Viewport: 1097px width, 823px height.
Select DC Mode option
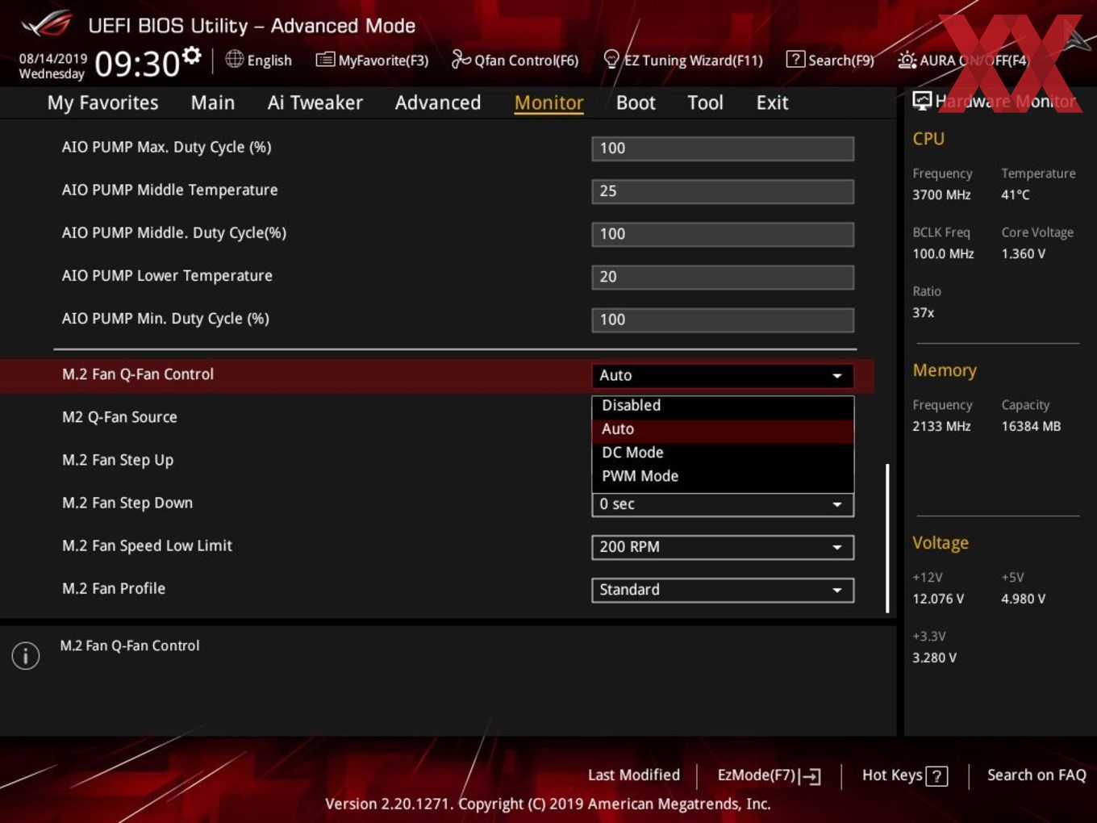point(723,453)
